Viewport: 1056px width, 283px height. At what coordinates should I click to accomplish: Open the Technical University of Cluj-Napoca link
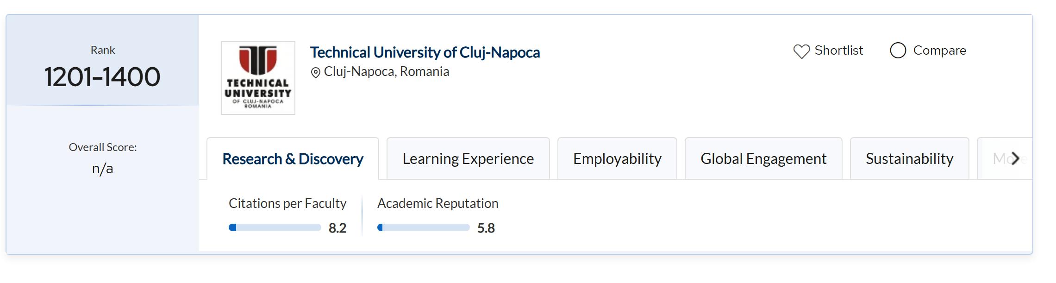pyautogui.click(x=425, y=52)
